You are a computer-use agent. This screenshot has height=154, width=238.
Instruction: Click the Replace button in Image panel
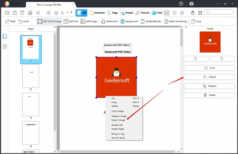tap(209, 86)
